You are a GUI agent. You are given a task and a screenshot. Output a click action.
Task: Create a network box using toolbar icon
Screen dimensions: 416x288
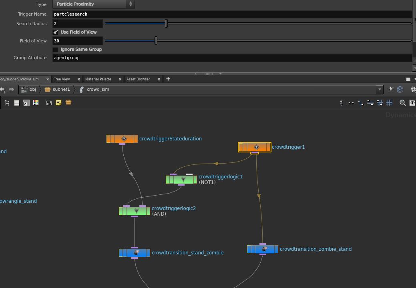point(49,103)
